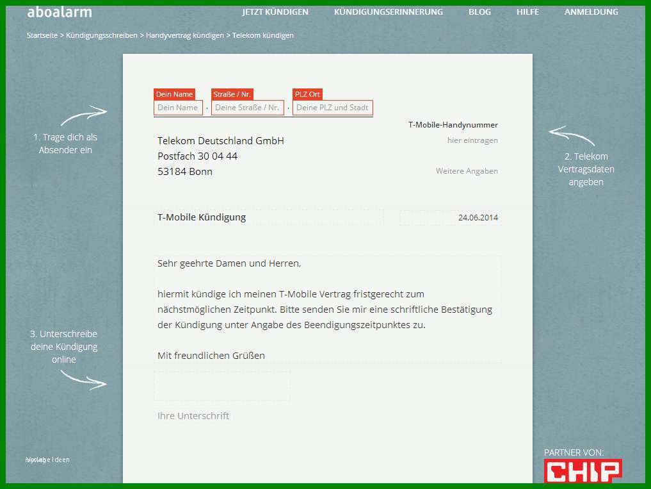Click the PARTNER VON: text
The width and height of the screenshot is (651, 489).
click(x=574, y=452)
